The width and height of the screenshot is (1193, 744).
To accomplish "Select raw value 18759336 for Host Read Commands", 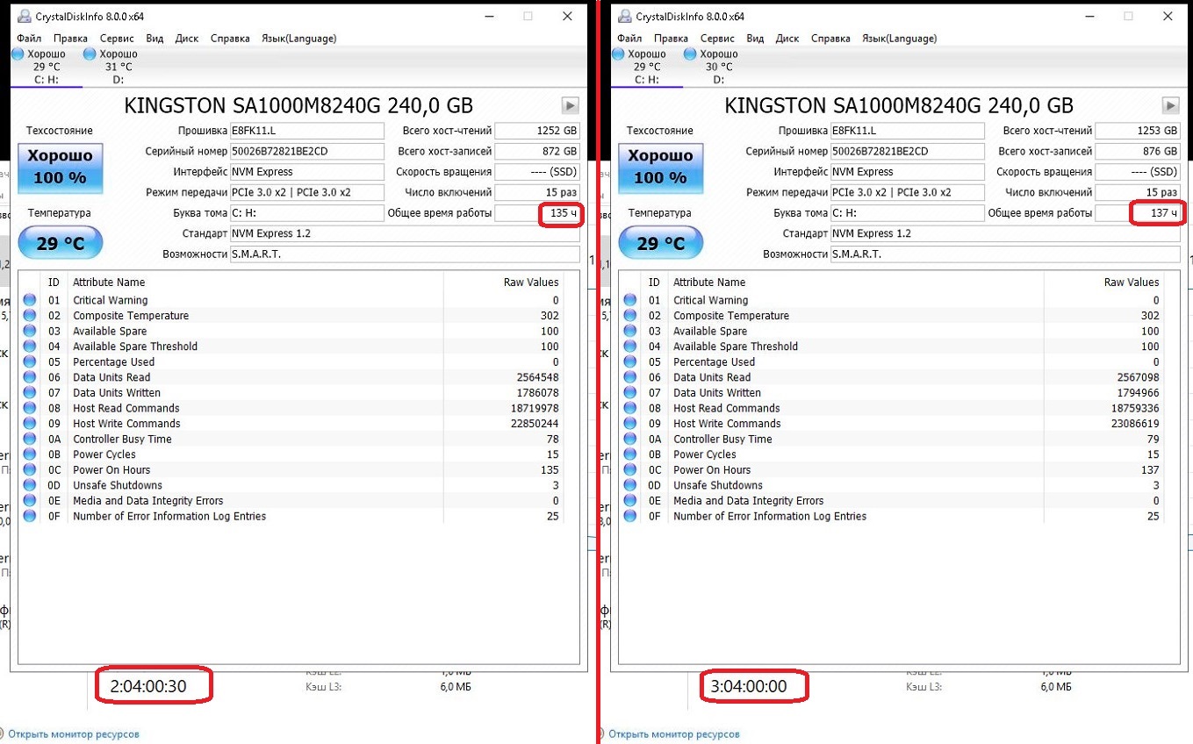I will coord(1135,408).
